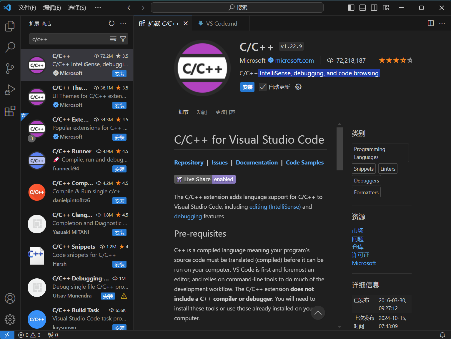Screen dimensions: 451x339
Task: Toggle primary side bar layout icon
Action: click(351, 8)
